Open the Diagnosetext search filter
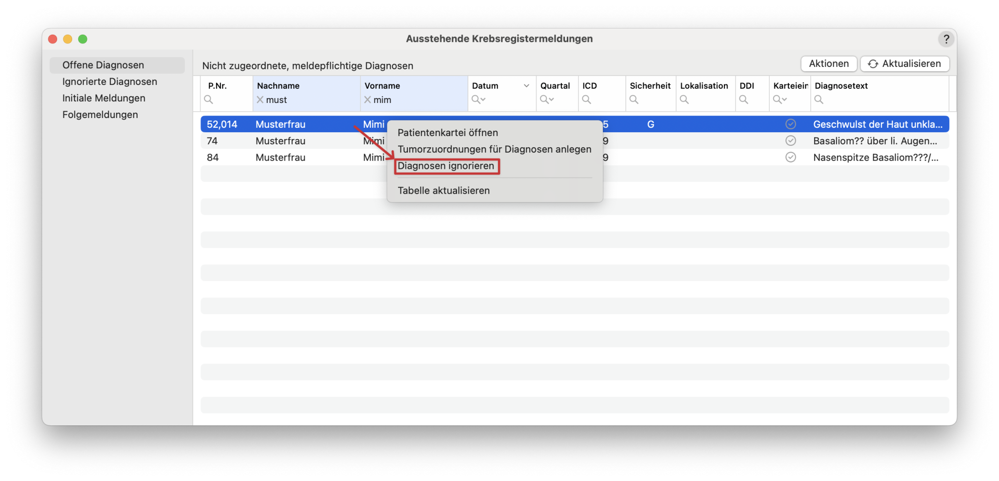The height and width of the screenshot is (481, 999). coord(818,100)
